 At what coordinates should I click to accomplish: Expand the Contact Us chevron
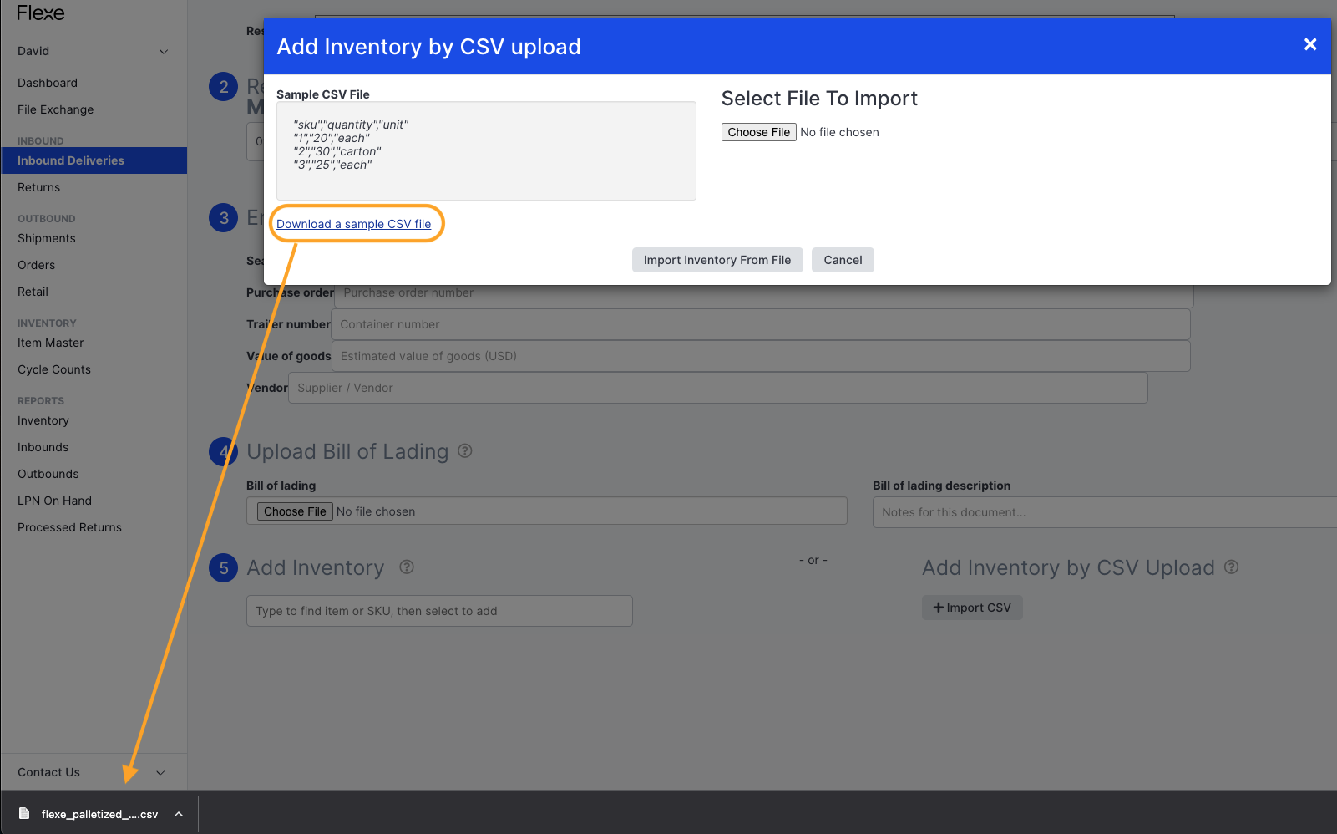point(160,772)
